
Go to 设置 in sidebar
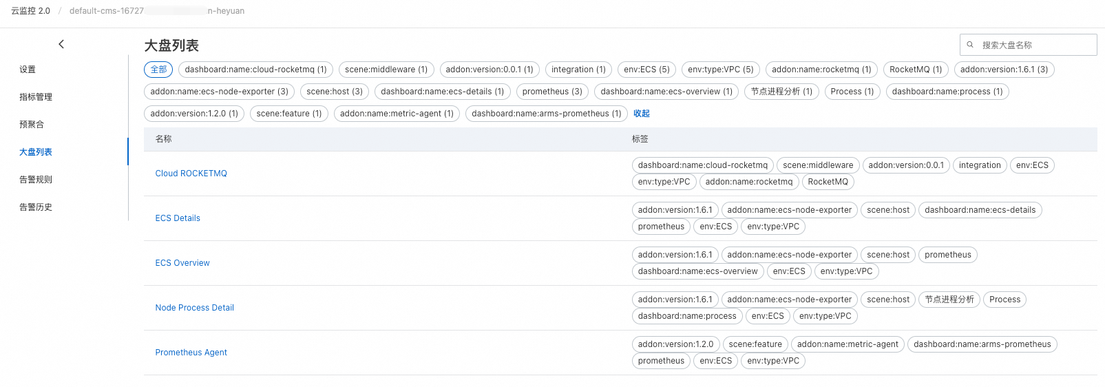[x=28, y=70]
